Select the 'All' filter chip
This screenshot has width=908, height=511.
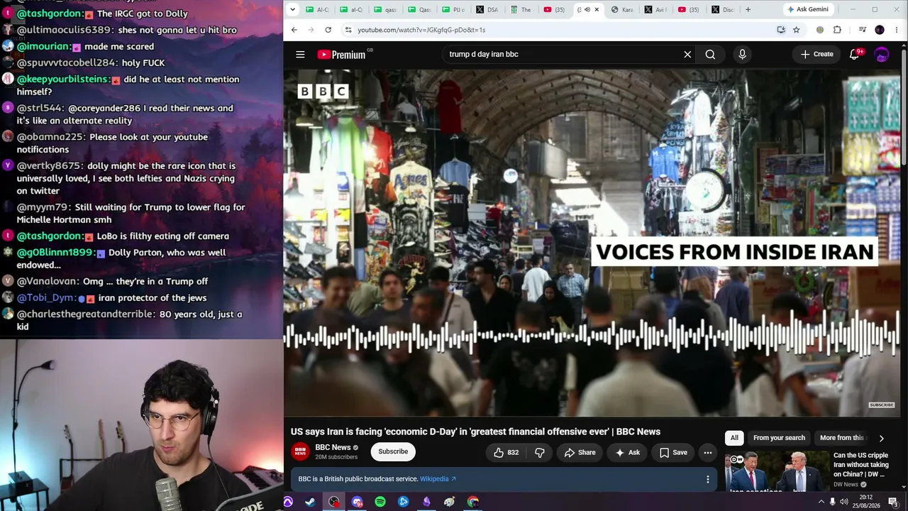734,438
